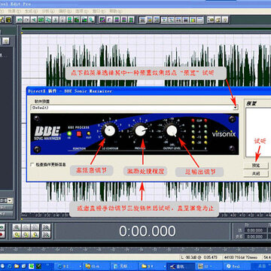Viewport: 271px width, 271px height.
Task: Open the Generate menu in menu bar
Action: pos(31,11)
